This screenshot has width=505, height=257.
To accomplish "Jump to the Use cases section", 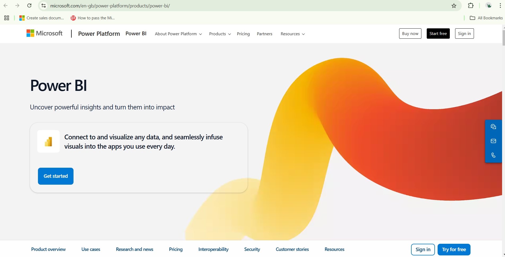I will [91, 249].
